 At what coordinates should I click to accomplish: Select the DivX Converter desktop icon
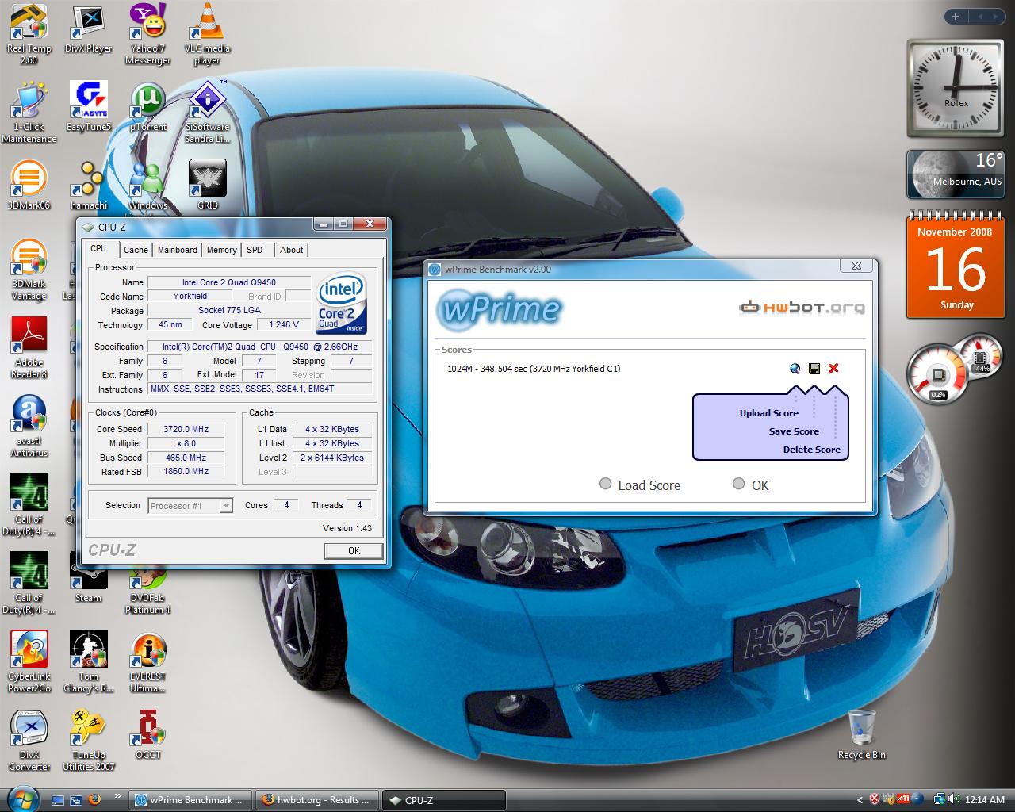[29, 741]
